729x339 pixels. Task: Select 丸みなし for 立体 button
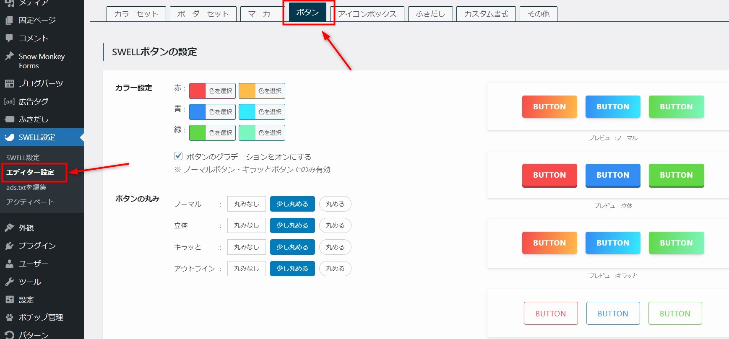[247, 225]
